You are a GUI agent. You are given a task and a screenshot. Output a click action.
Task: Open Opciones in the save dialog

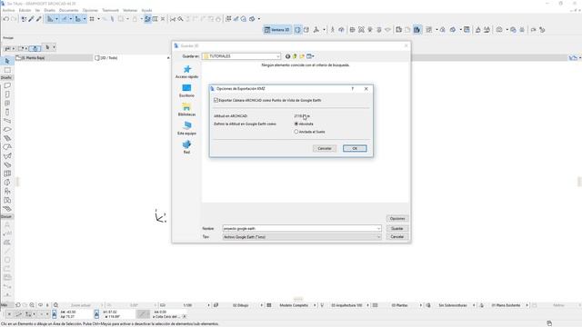397,218
